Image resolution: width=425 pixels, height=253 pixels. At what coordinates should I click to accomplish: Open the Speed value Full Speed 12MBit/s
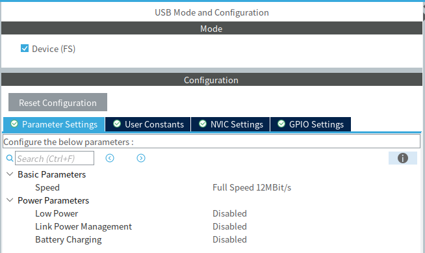click(x=251, y=187)
